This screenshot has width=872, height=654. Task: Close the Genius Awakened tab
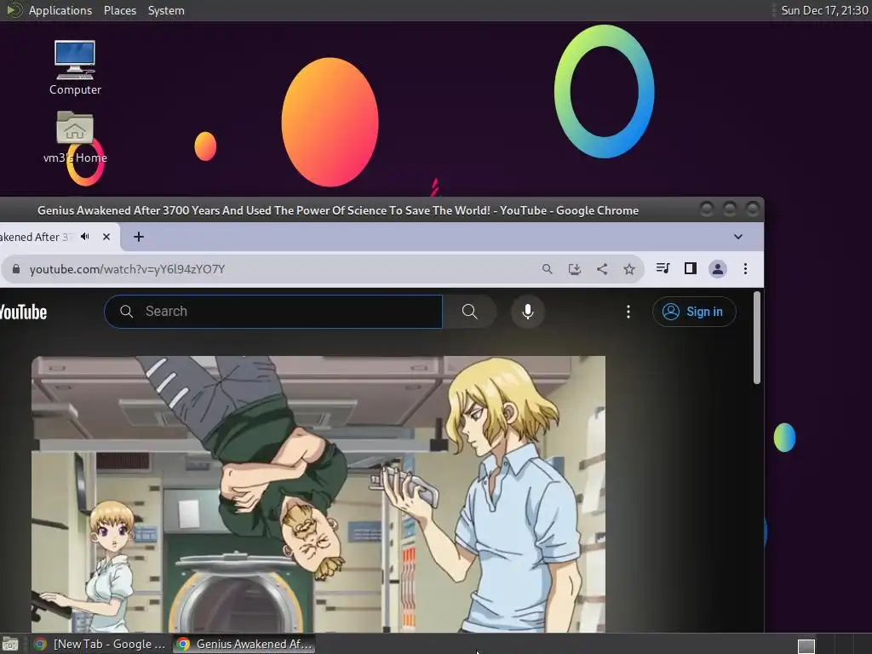pos(106,237)
